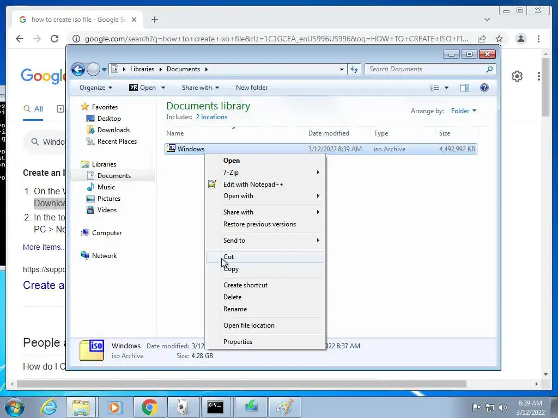Open the view options dropdown arrow
558x418 pixels.
446,88
